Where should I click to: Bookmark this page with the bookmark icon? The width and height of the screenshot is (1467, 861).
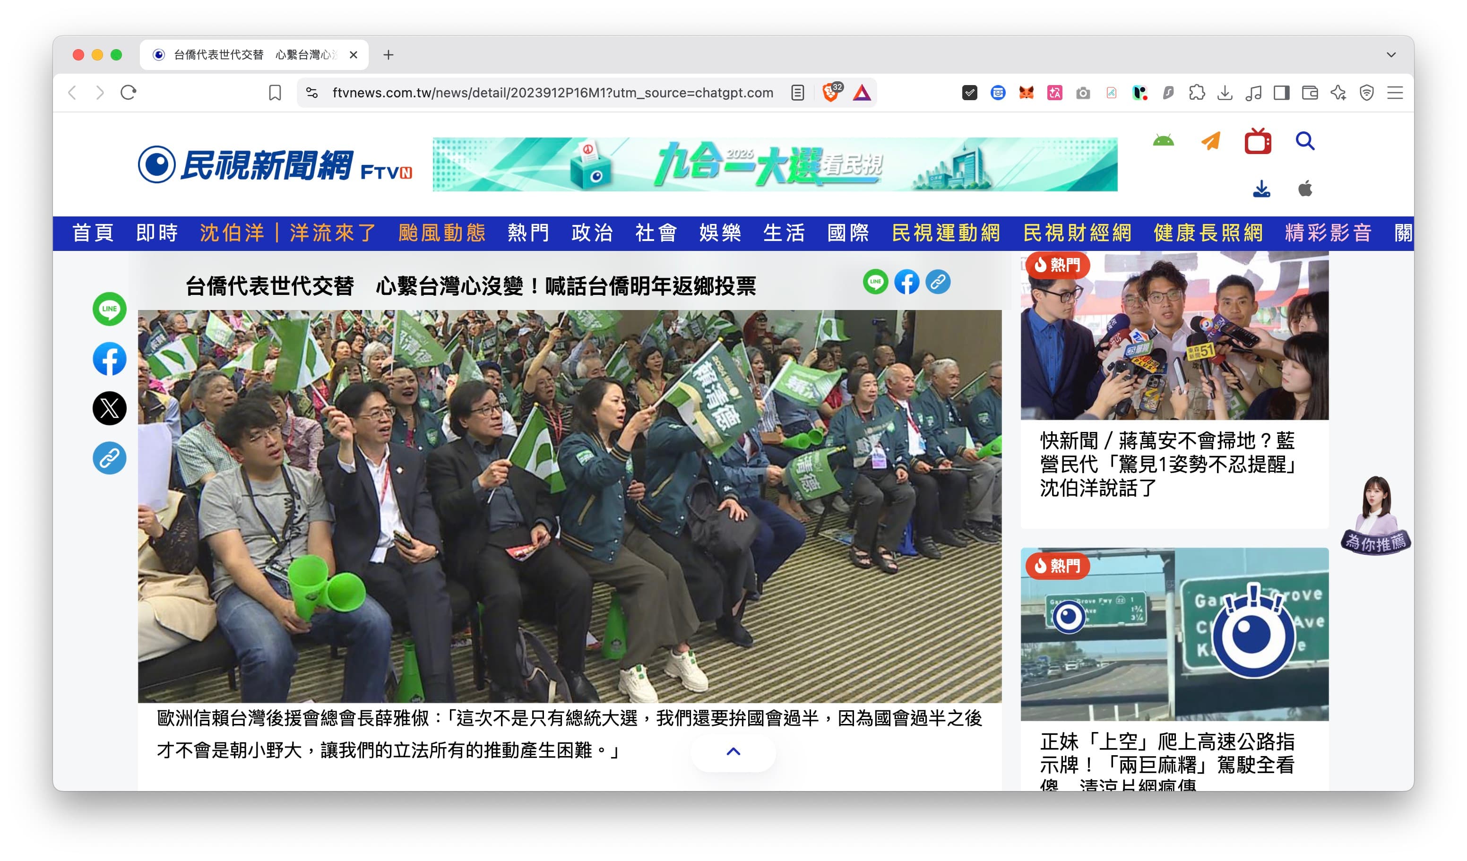point(275,93)
